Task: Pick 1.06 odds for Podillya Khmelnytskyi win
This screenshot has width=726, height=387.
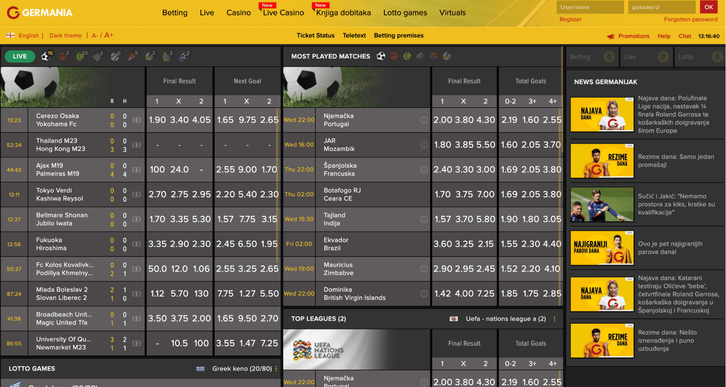Action: [x=201, y=269]
